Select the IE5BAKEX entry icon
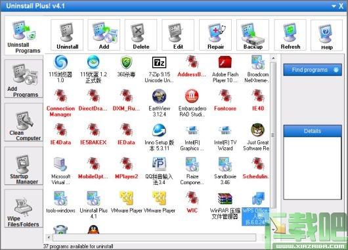The image size is (348, 250). pos(93,130)
